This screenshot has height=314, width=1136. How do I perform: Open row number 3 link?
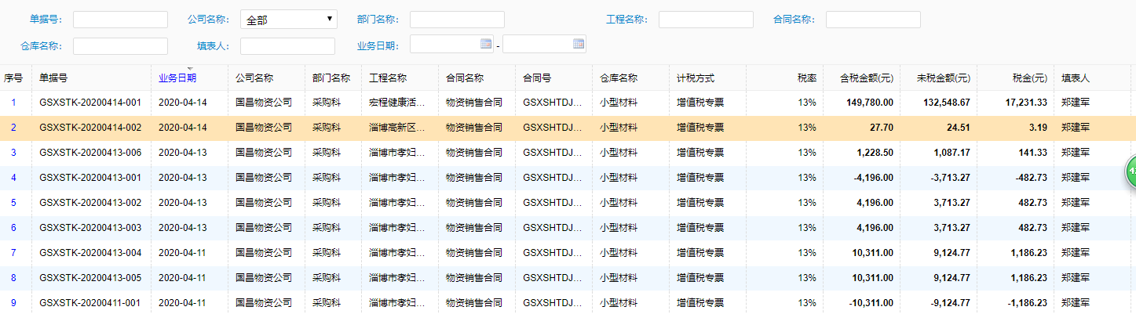pyautogui.click(x=13, y=152)
